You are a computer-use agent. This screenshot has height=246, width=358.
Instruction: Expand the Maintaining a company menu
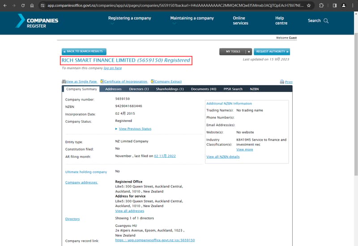click(x=192, y=18)
